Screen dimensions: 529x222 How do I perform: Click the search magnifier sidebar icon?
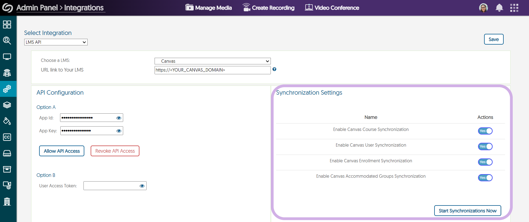(x=7, y=41)
